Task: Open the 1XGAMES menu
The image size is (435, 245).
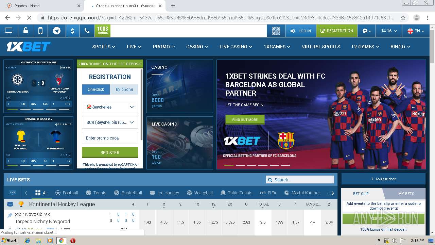Action: coord(277,47)
